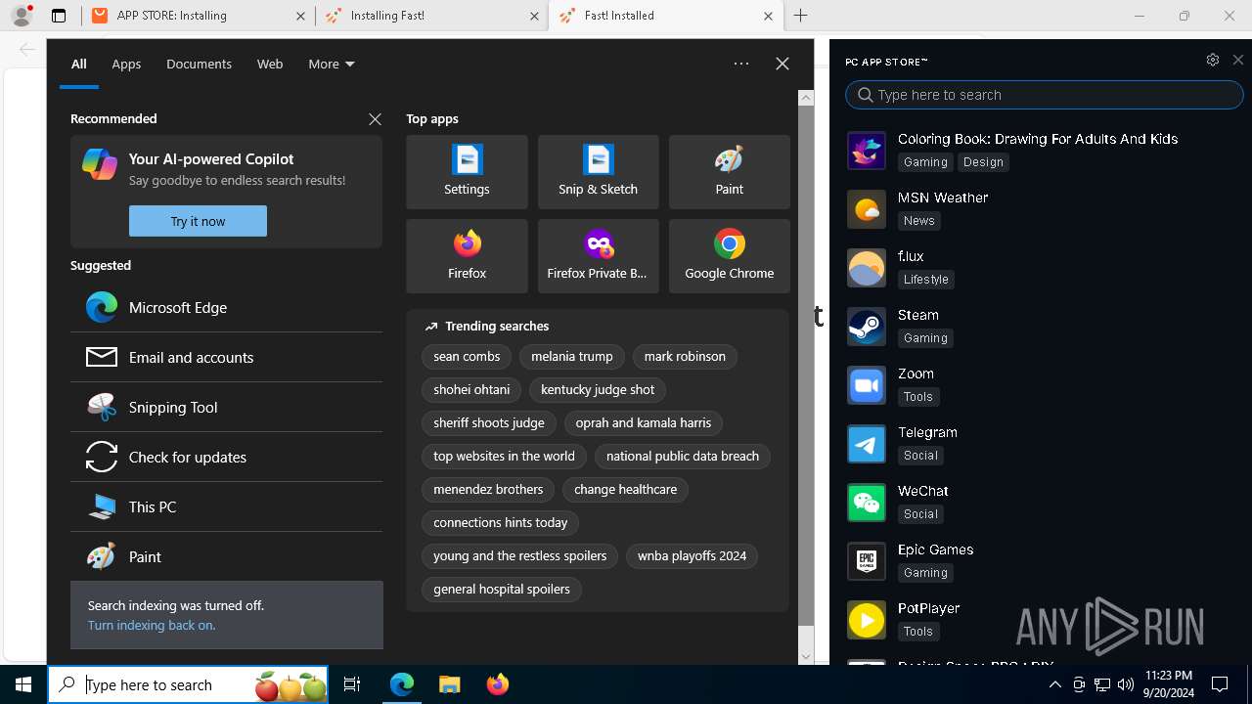Search trending term melania trump

[x=572, y=357]
